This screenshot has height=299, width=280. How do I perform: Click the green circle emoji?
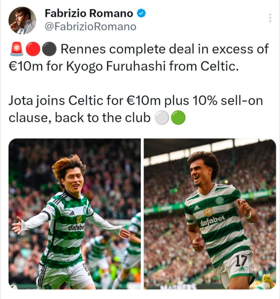tap(178, 118)
